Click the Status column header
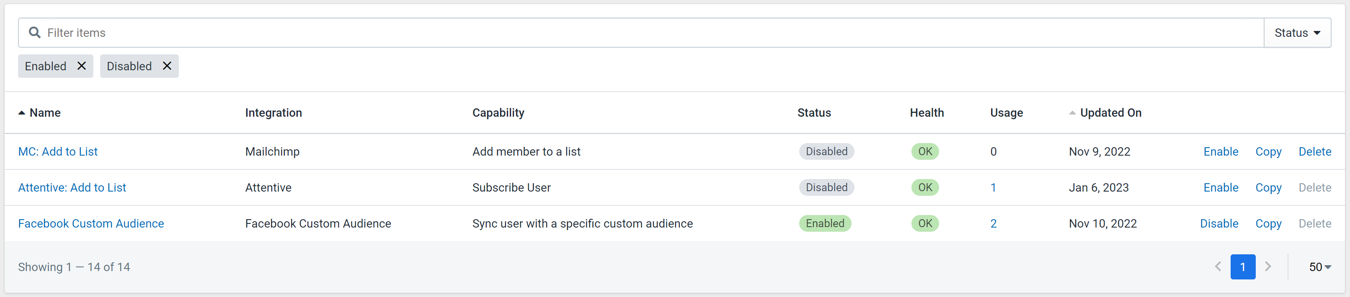This screenshot has width=1350, height=297. [x=814, y=113]
